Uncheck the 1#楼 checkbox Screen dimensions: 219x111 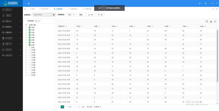30,27
